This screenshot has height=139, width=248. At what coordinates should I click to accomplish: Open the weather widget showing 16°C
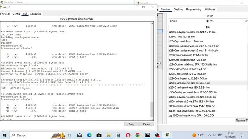198,135
